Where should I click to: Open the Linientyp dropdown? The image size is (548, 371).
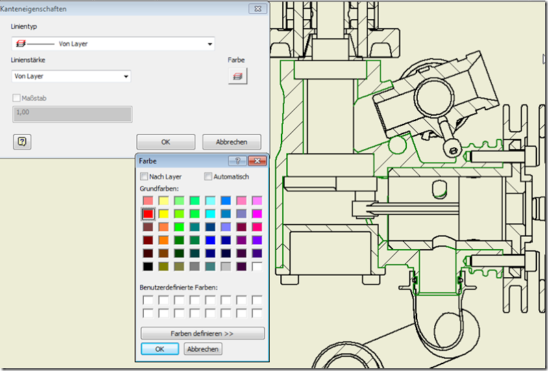point(113,44)
